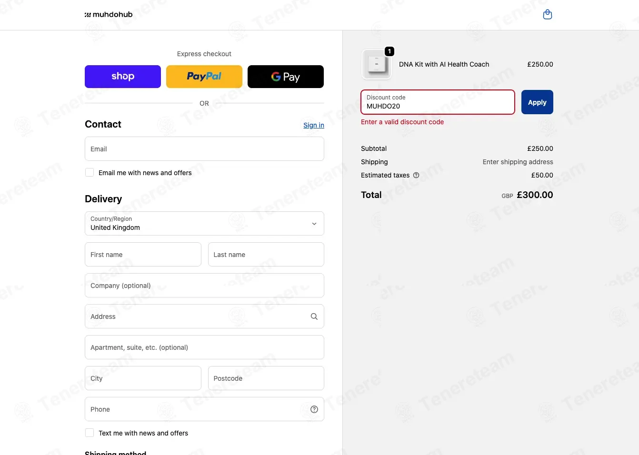Click the £50.00 estimated taxes value
This screenshot has height=455, width=639.
click(542, 175)
